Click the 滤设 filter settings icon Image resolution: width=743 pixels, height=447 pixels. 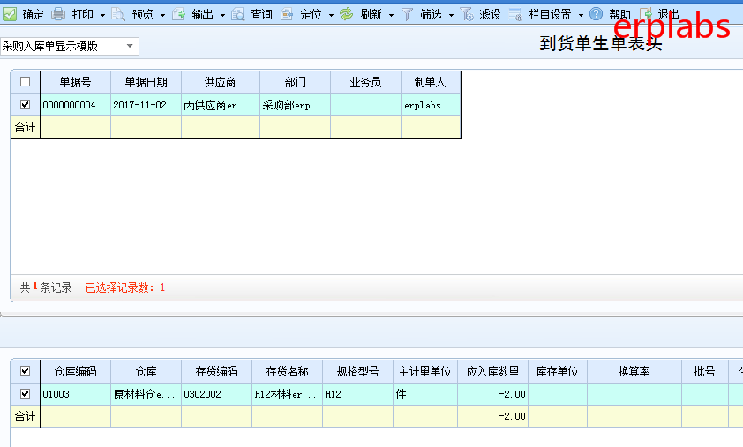[x=467, y=14]
